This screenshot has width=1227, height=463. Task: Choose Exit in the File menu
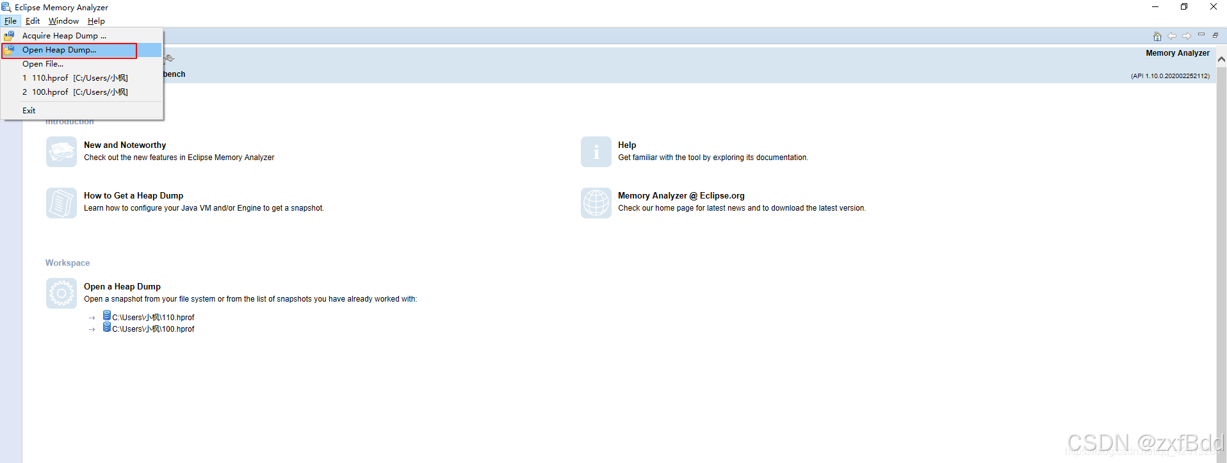pyautogui.click(x=82, y=111)
